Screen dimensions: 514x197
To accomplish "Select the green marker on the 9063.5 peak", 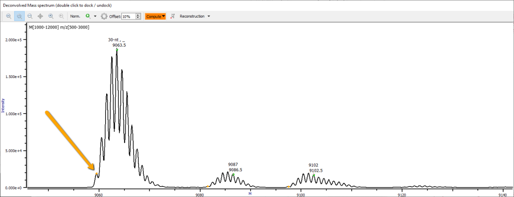I will click(117, 49).
